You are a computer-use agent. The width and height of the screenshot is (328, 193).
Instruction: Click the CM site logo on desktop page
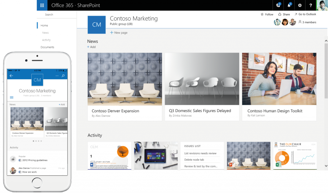pyautogui.click(x=96, y=25)
